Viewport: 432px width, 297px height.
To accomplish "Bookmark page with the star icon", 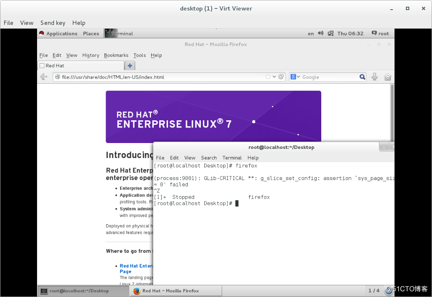I will pos(268,77).
